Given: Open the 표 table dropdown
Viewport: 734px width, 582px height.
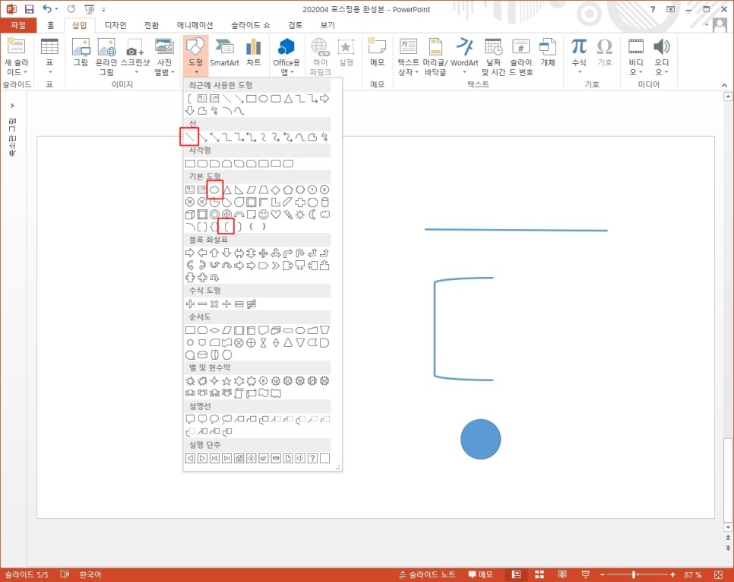Looking at the screenshot, I should [x=49, y=72].
